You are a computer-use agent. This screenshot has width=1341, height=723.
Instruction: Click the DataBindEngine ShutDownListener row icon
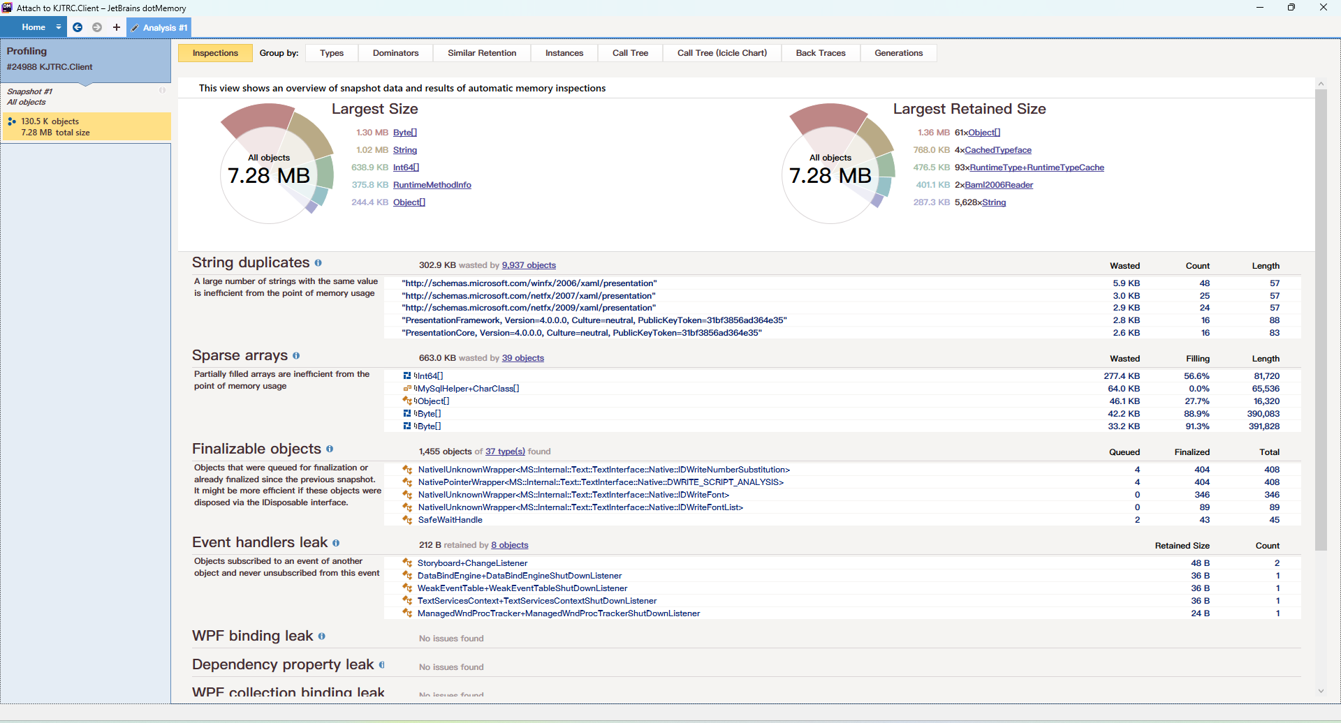pos(407,575)
